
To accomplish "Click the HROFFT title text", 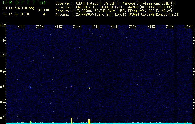I will (x=19, y=2).
